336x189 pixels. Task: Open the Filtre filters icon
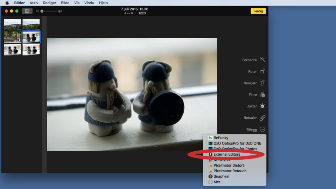262,94
